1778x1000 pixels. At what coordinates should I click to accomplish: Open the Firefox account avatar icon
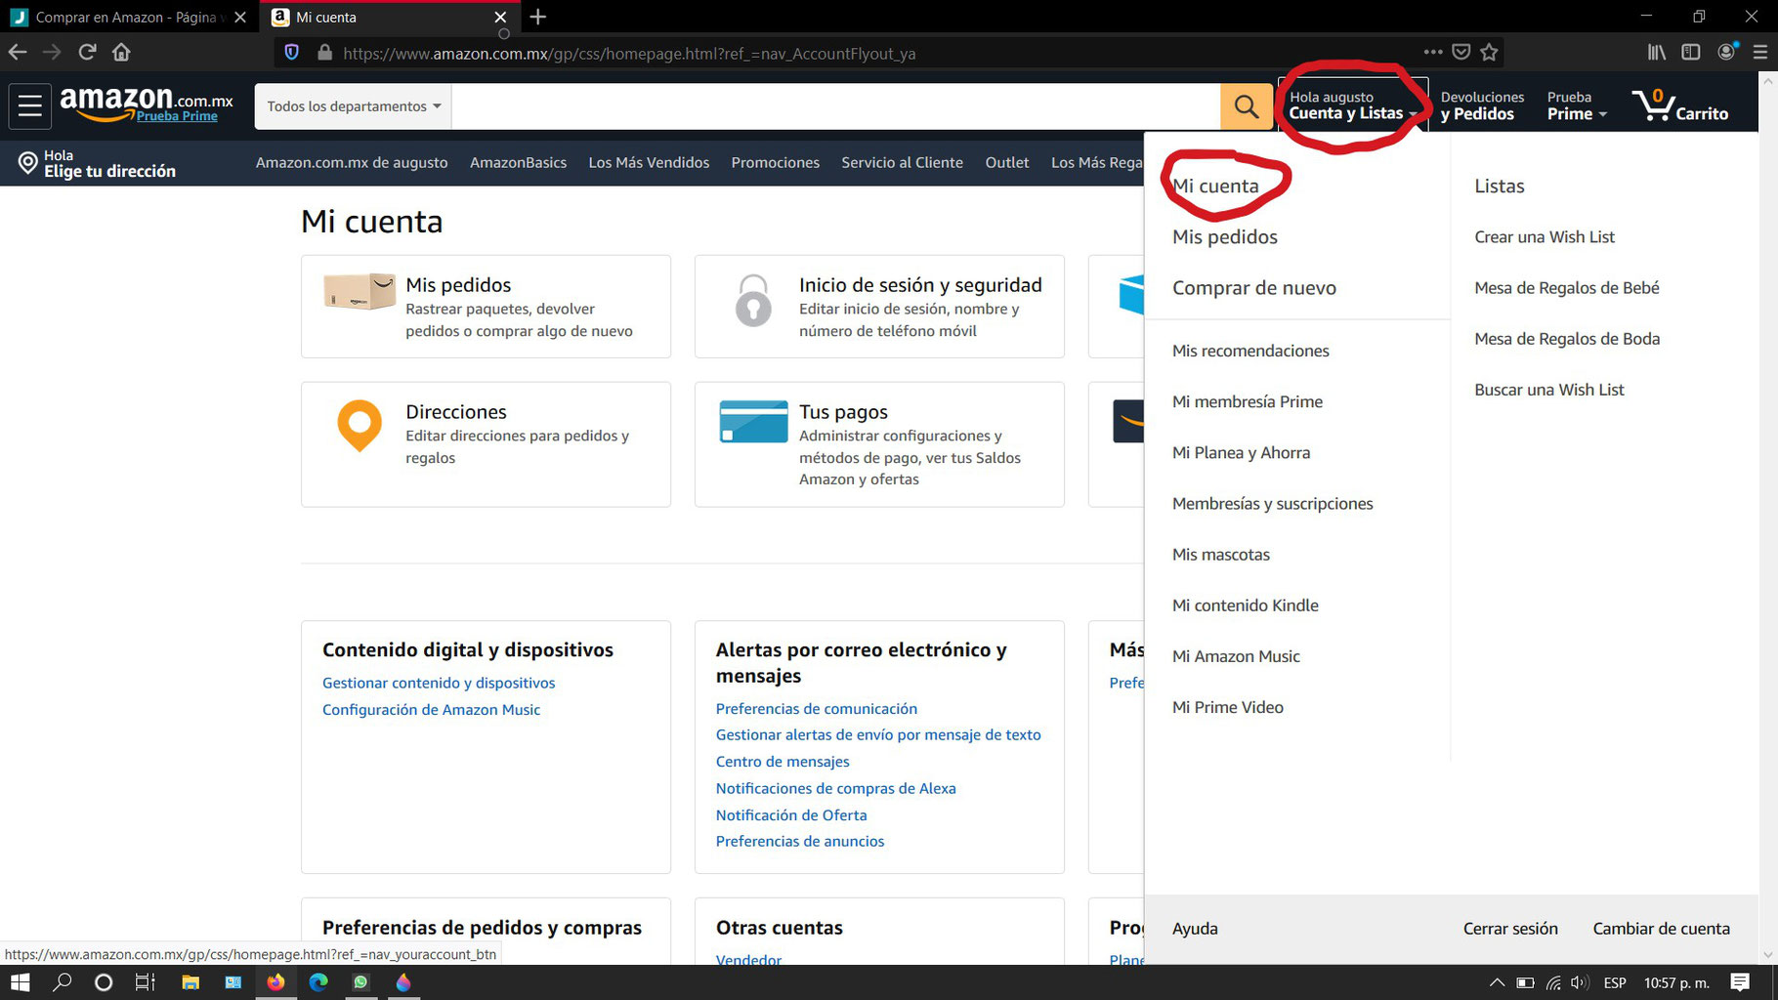[1726, 52]
